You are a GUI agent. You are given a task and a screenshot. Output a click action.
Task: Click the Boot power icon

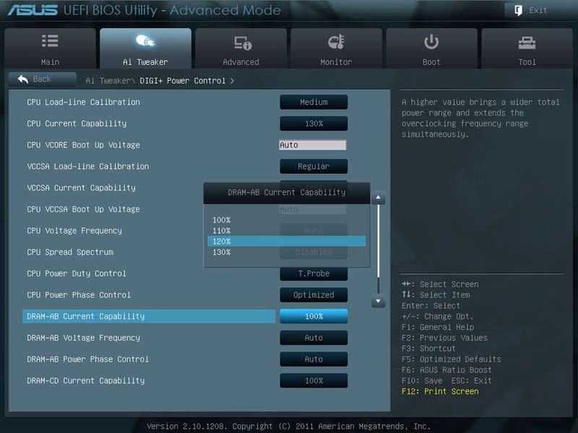pos(431,42)
